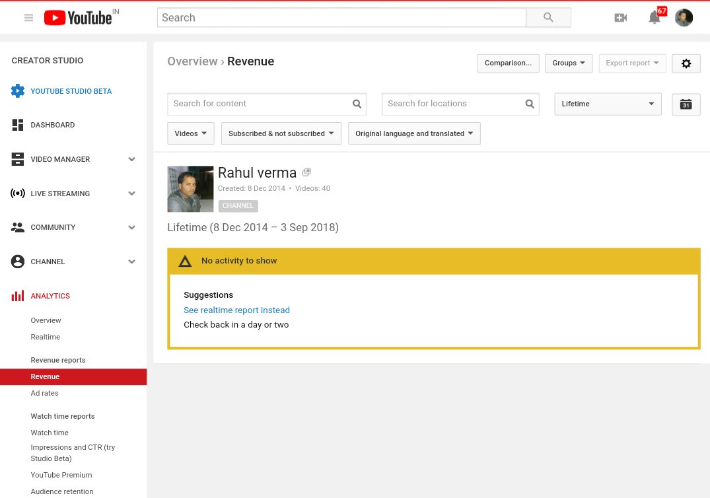Click See realtime report instead link

(237, 310)
